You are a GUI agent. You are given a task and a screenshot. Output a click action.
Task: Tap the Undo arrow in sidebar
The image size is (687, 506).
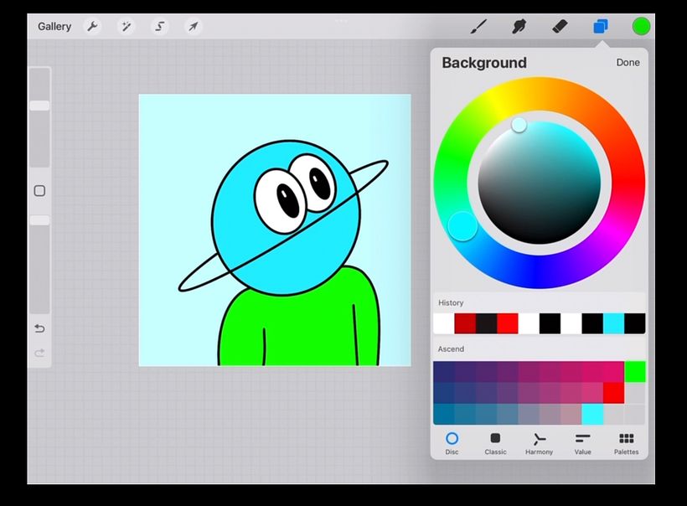click(x=39, y=328)
